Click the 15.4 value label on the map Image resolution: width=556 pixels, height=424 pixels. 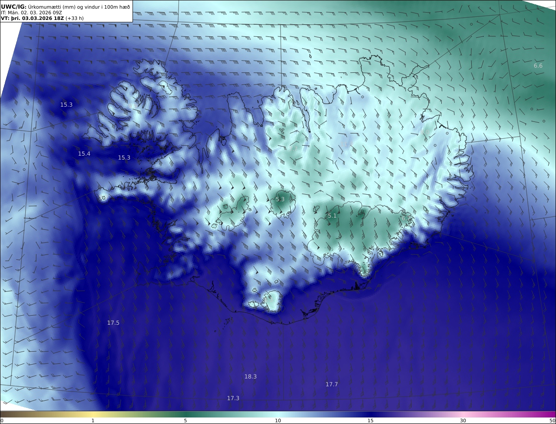click(84, 154)
